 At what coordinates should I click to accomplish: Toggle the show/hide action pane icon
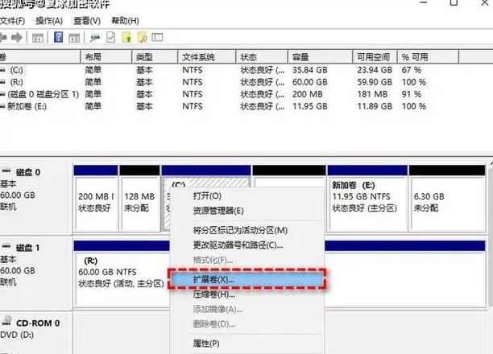(x=75, y=38)
